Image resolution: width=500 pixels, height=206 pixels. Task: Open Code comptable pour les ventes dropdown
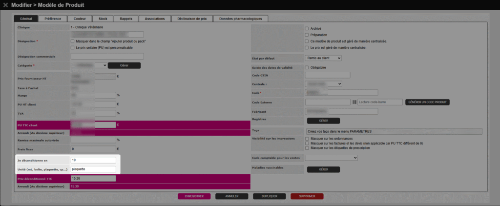331,158
